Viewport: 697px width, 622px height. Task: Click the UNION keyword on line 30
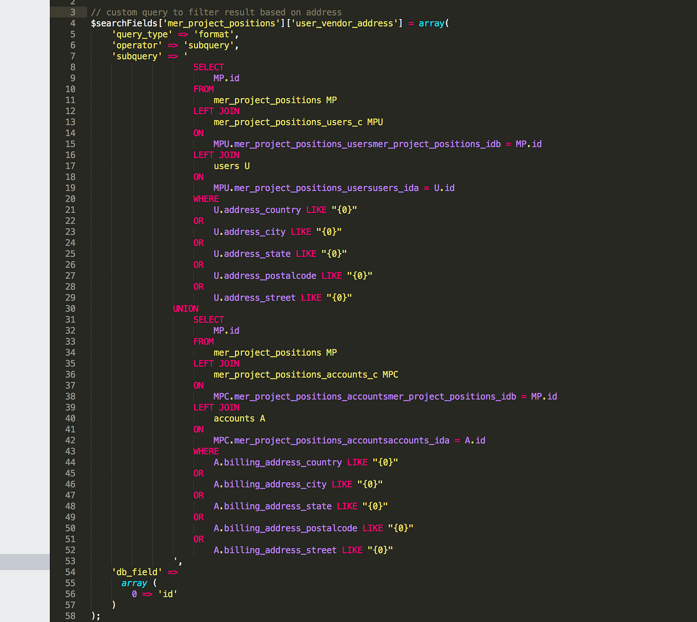point(185,309)
